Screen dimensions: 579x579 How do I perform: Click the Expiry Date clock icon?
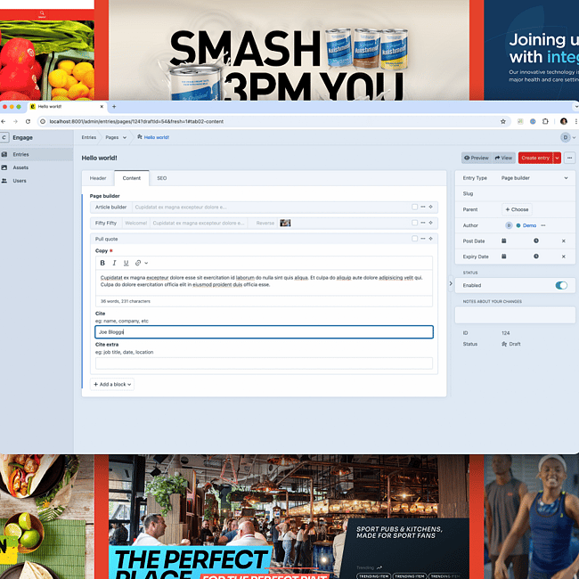pyautogui.click(x=535, y=257)
